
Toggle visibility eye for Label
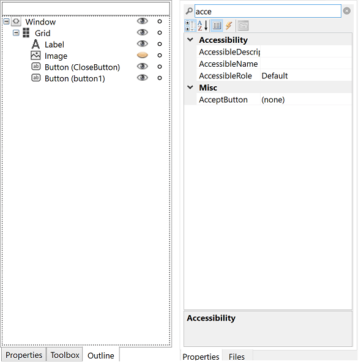[x=143, y=43]
